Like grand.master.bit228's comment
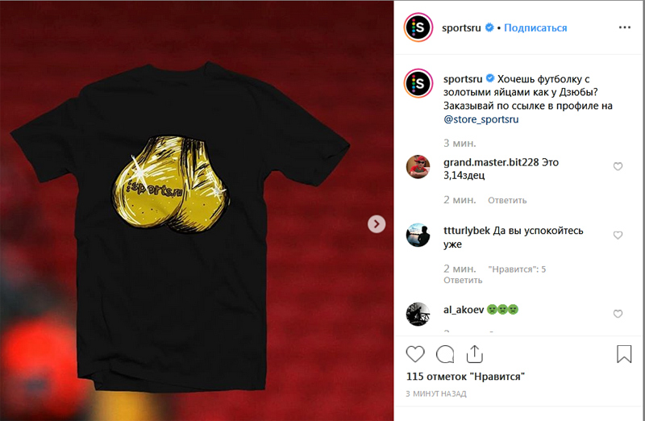Image resolution: width=645 pixels, height=421 pixels. (x=618, y=166)
